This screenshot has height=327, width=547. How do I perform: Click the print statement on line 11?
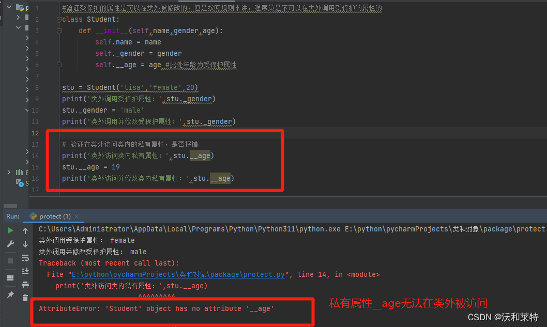[149, 121]
